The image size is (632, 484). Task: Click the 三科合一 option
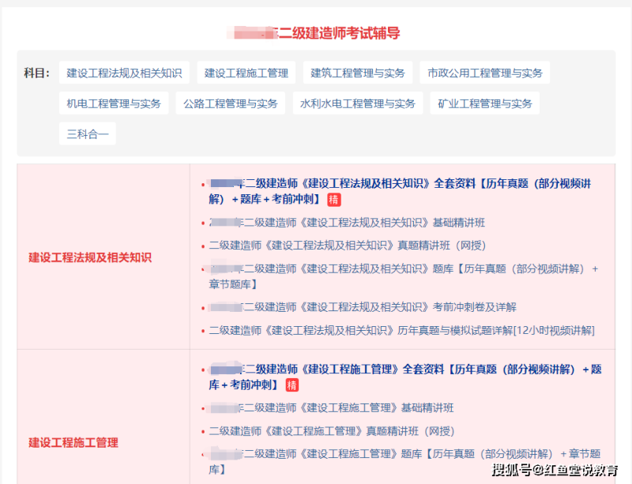click(x=87, y=133)
